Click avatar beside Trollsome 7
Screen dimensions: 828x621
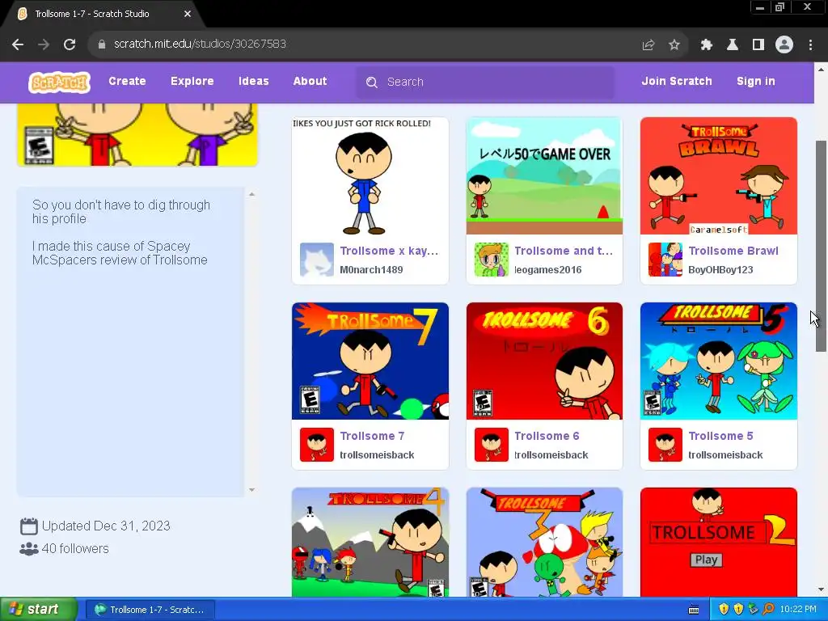317,445
